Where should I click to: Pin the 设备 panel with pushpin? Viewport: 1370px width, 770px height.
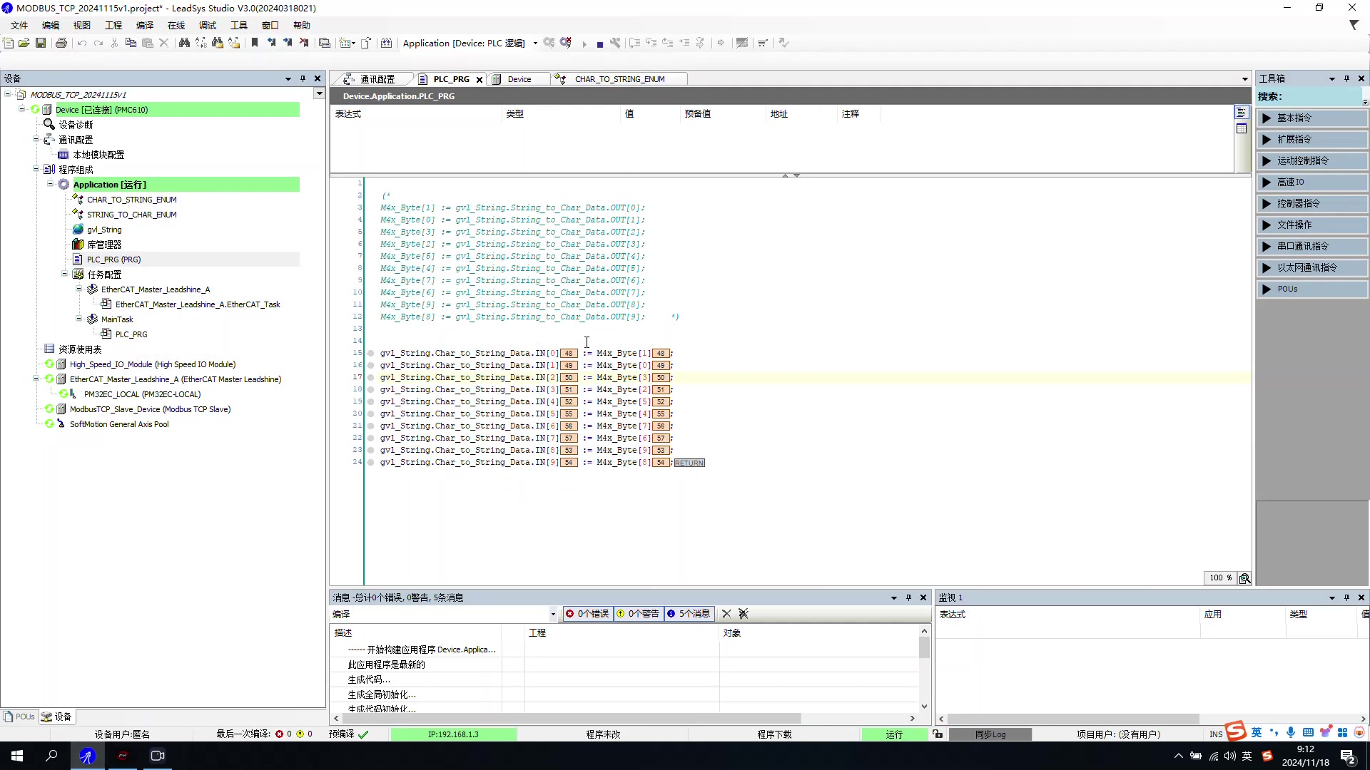(303, 78)
